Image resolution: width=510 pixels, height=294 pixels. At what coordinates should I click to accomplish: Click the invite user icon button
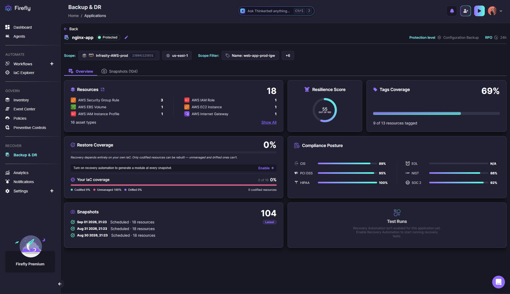coord(466,11)
